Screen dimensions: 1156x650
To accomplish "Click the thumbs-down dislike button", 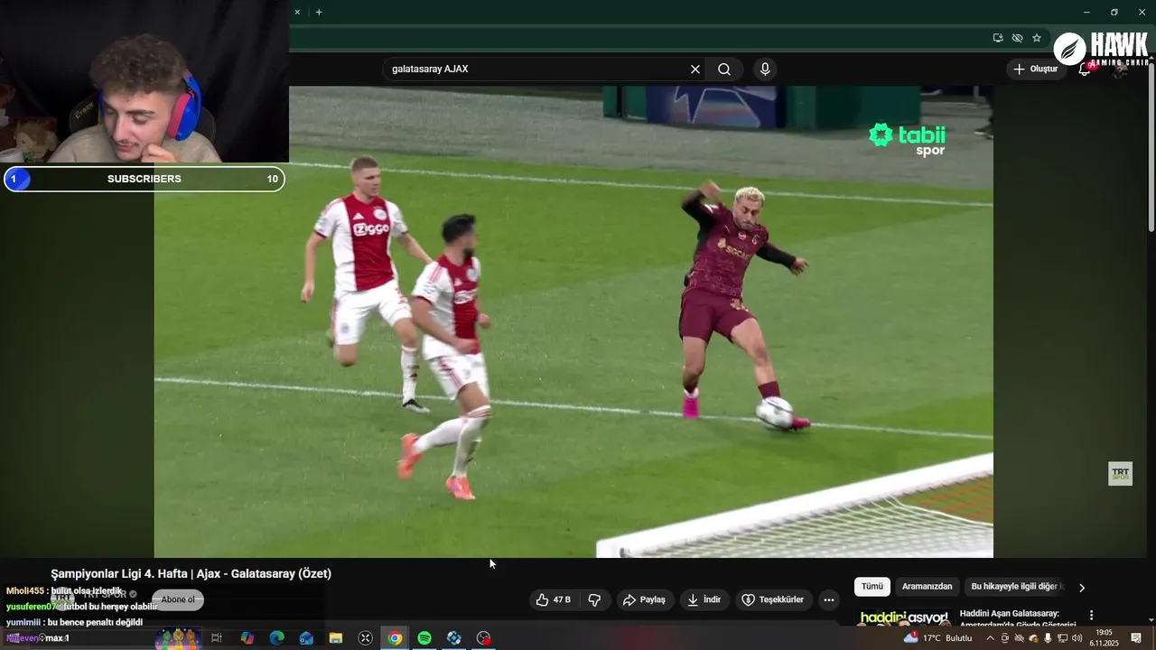I will [x=594, y=599].
